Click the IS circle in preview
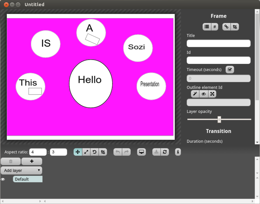This screenshot has height=204, width=260. click(x=46, y=44)
